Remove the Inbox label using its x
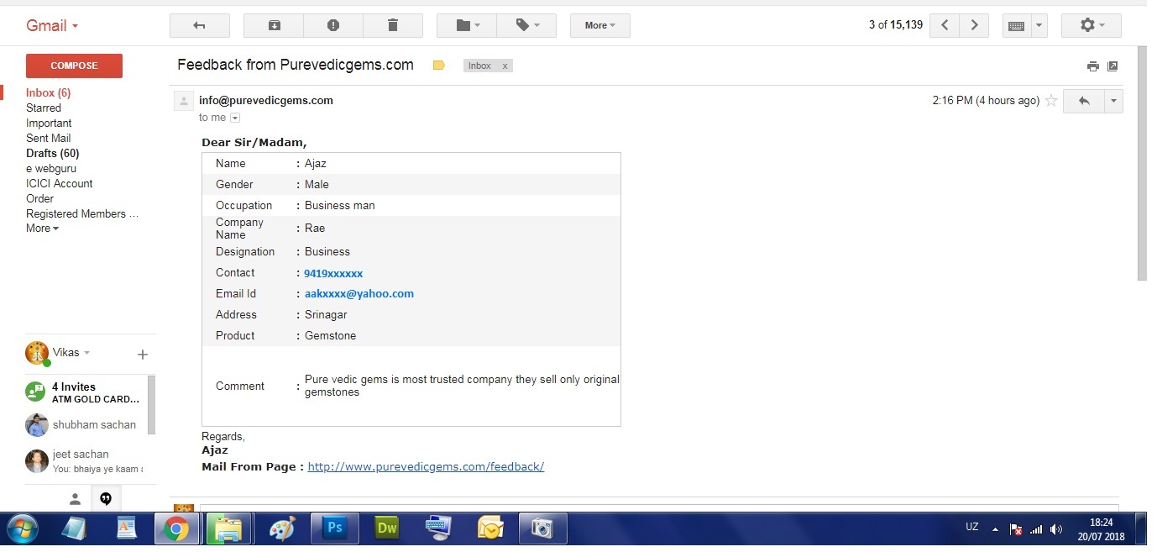1157x552 pixels. pos(505,66)
